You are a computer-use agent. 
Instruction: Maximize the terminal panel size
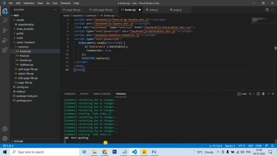[268, 94]
